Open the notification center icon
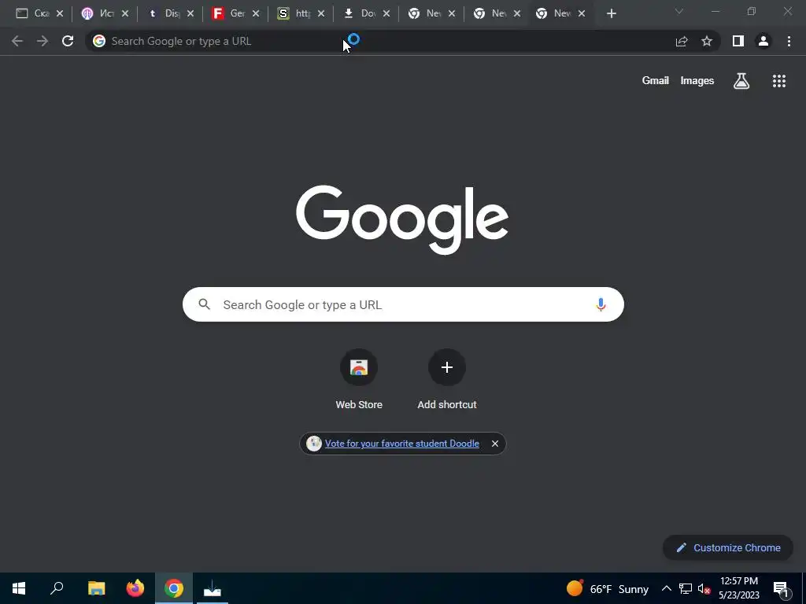806x604 pixels. click(781, 588)
